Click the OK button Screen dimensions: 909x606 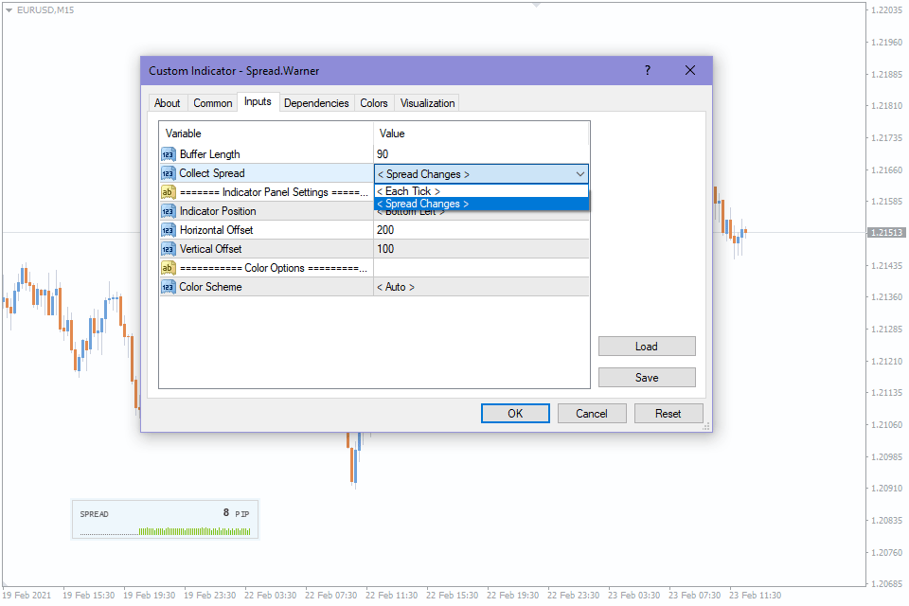click(515, 414)
